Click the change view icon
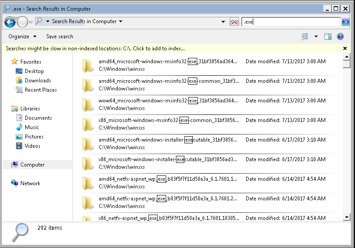Viewport: 355px width, 248px height. 305,37
